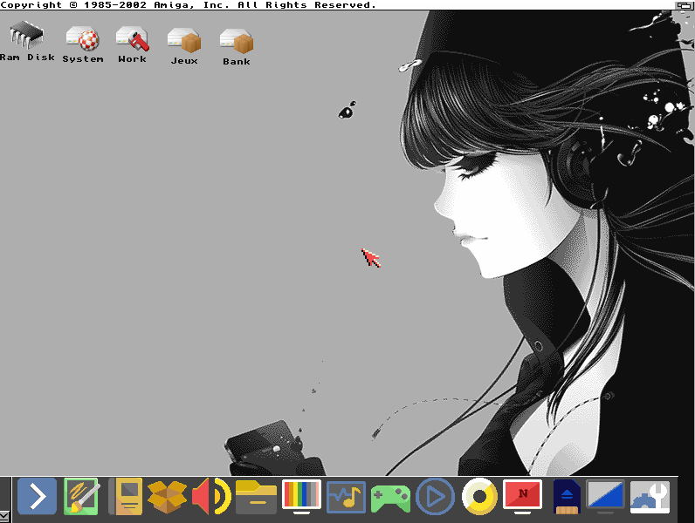Open the blue play button dock icon

(435, 497)
